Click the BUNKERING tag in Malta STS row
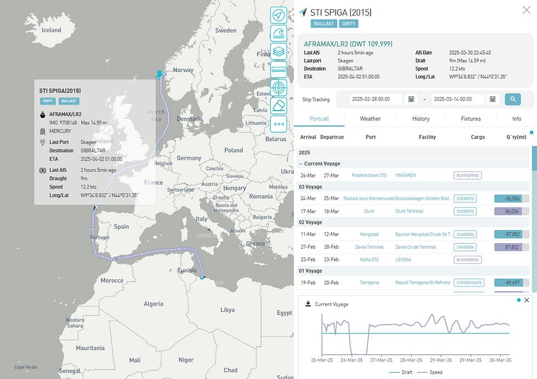Screen dimensions: 537x379 pos(467,260)
